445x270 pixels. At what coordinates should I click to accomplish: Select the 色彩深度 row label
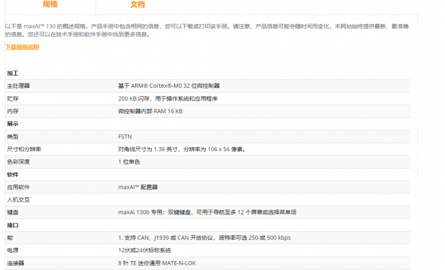pyautogui.click(x=18, y=162)
